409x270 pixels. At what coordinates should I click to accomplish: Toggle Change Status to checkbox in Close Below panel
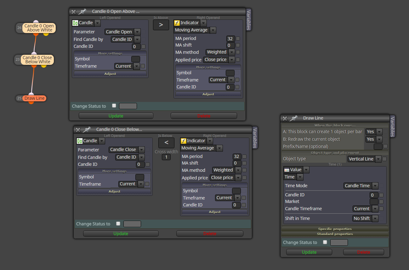[118, 224]
